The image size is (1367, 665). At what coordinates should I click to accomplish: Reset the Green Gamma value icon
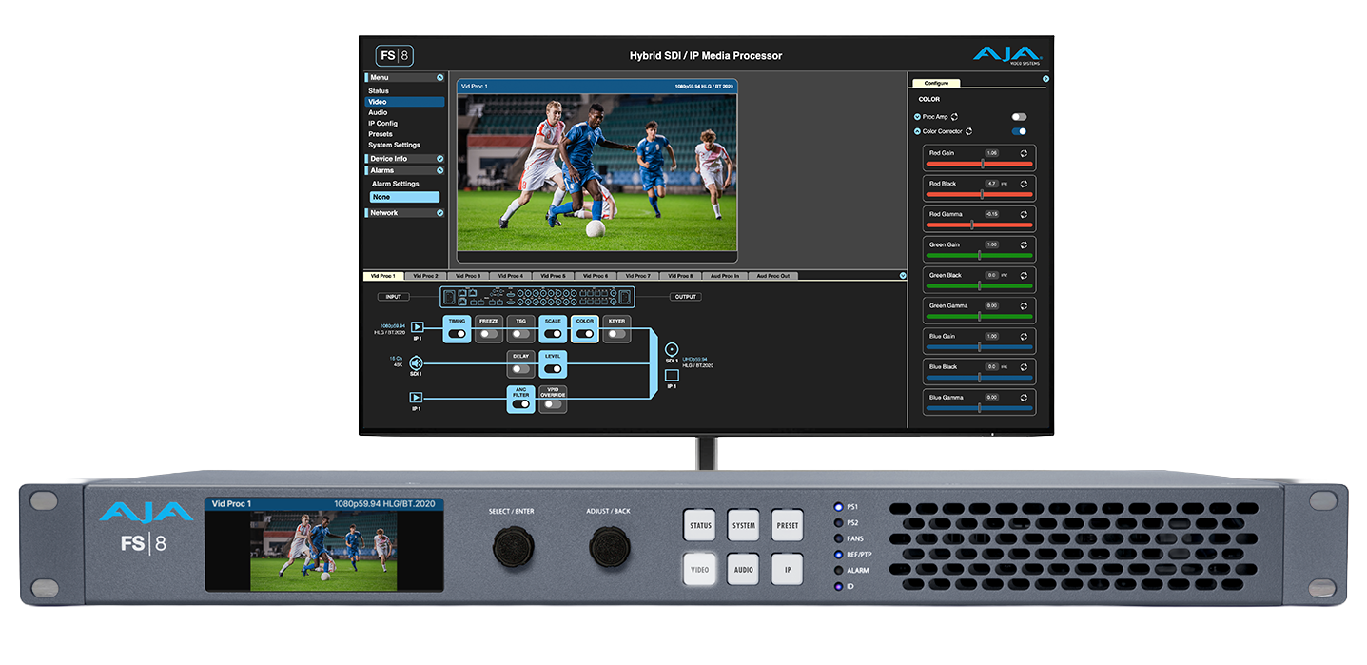tap(1024, 305)
